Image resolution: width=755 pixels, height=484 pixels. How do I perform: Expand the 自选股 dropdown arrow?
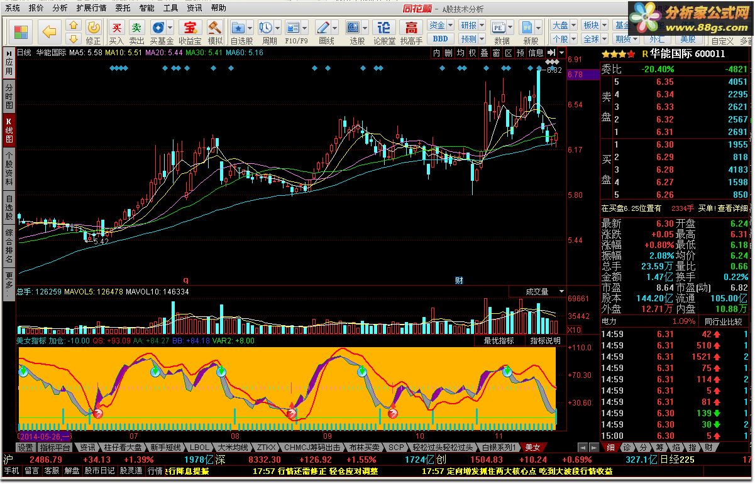tap(251, 28)
